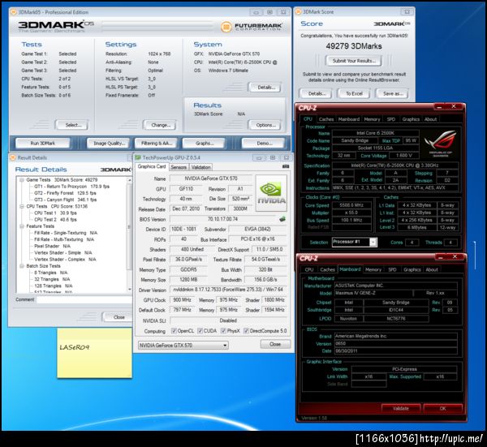Viewport: 487px width, 447px height.
Task: Click the Demo button
Action: (x=265, y=144)
